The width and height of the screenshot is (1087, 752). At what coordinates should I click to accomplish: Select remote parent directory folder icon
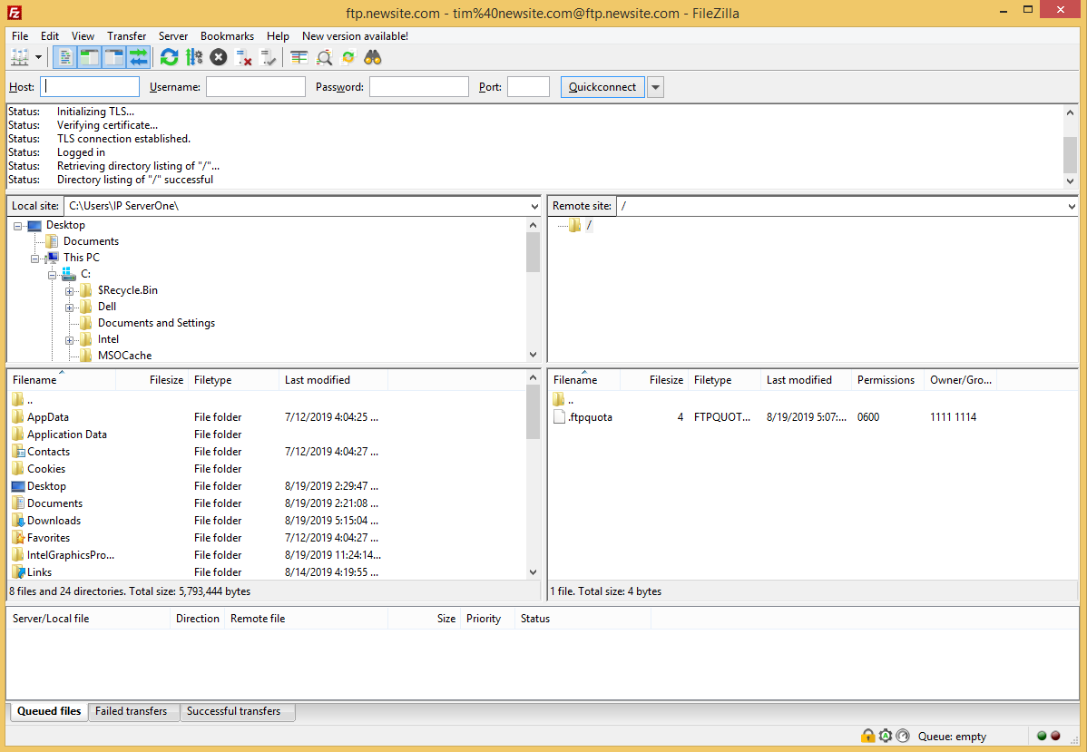coord(560,399)
